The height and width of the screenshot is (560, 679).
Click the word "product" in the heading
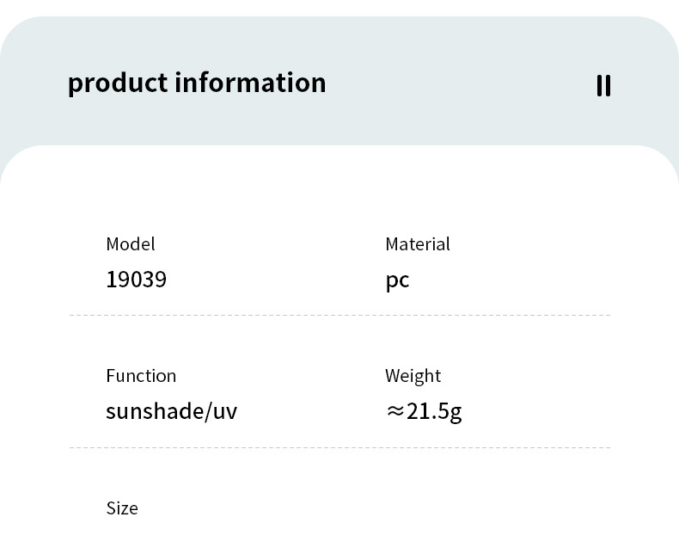click(117, 83)
